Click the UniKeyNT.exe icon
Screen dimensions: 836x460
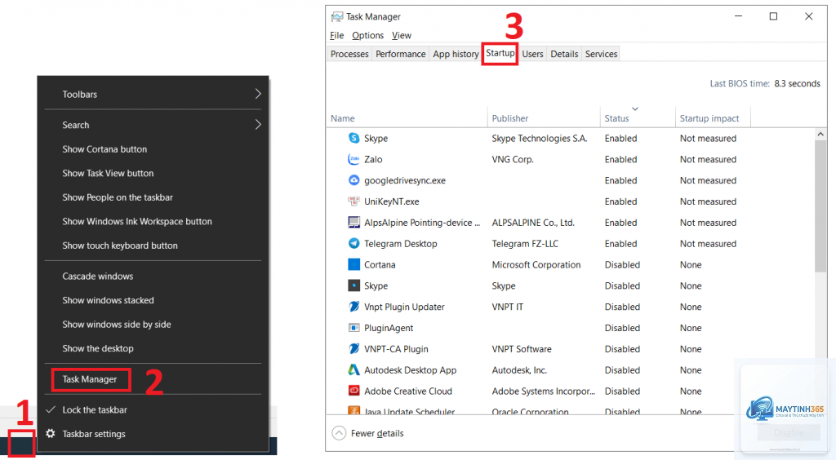tap(354, 201)
